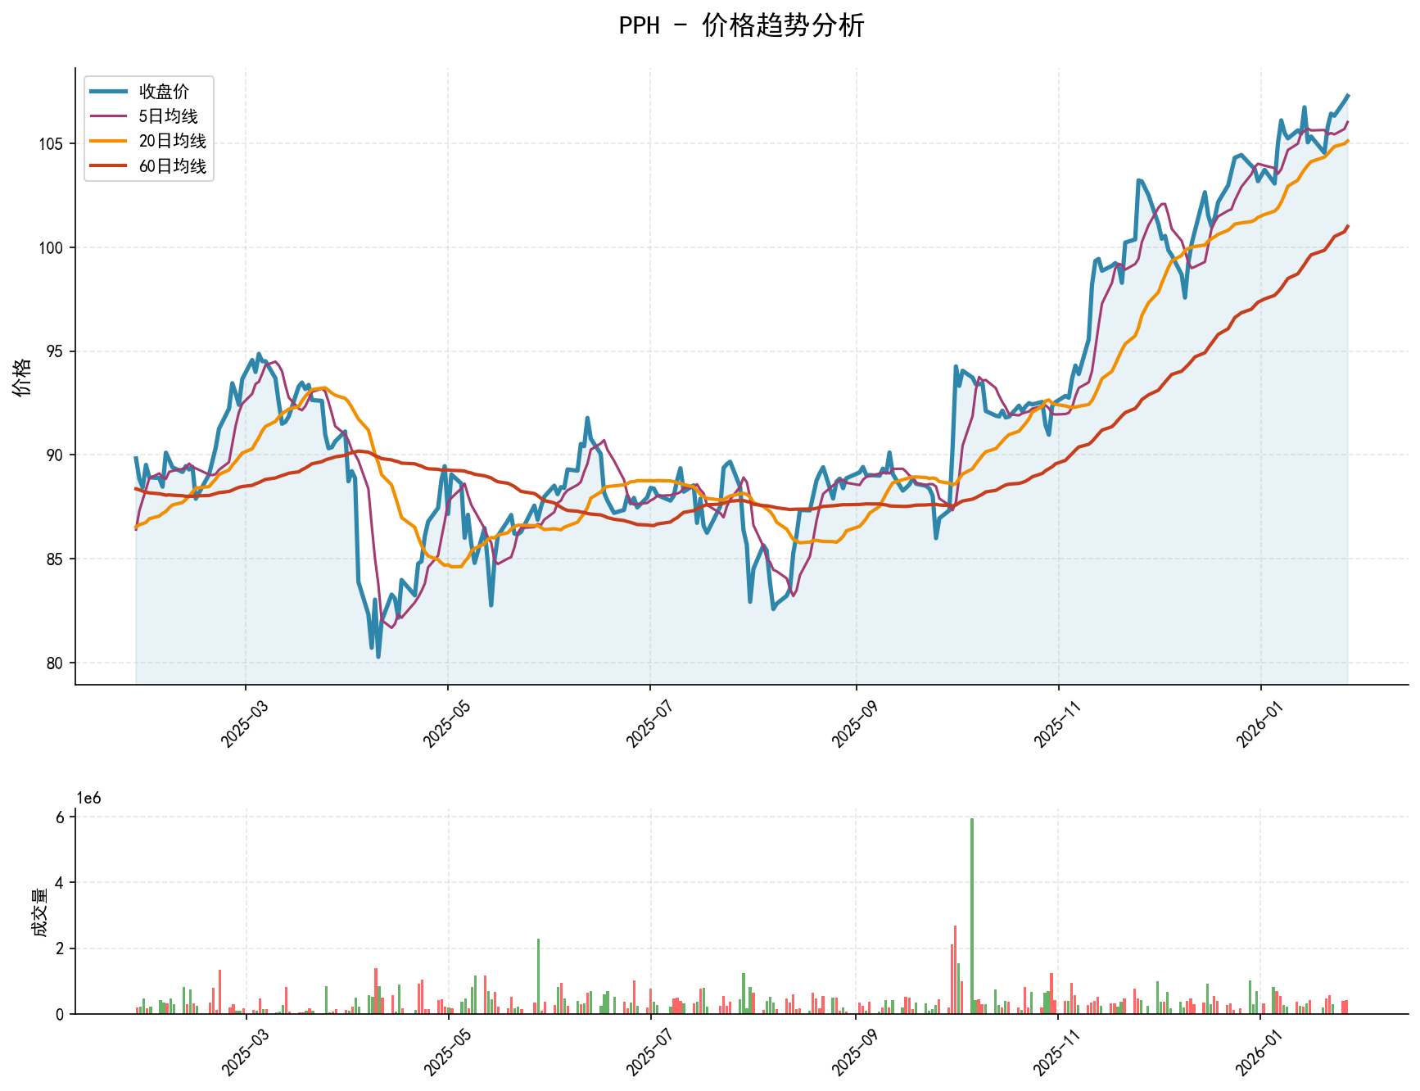Click the purple 5日均线 legend line swatch
Image resolution: width=1420 pixels, height=1091 pixels.
click(109, 116)
